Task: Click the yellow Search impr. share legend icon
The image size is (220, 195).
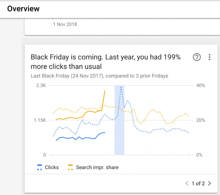Action: click(x=70, y=167)
